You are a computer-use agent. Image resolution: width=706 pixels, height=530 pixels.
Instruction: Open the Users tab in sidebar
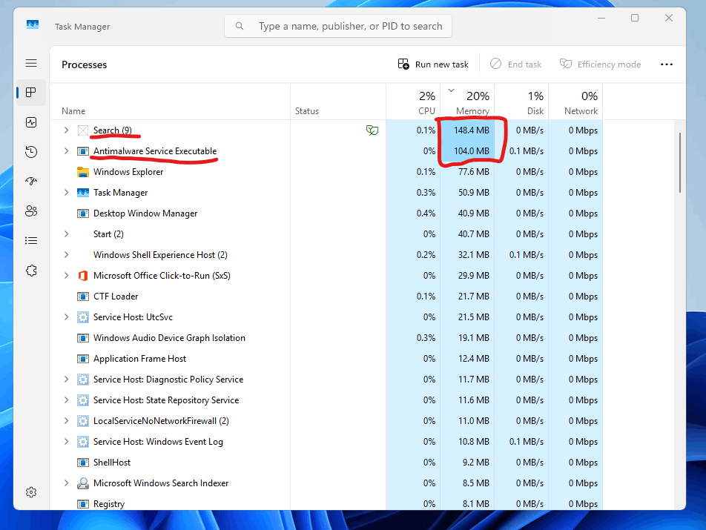[31, 211]
